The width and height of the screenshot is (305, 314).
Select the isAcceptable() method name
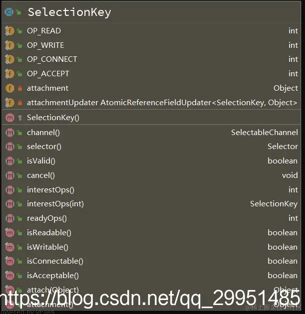[x=53, y=276]
